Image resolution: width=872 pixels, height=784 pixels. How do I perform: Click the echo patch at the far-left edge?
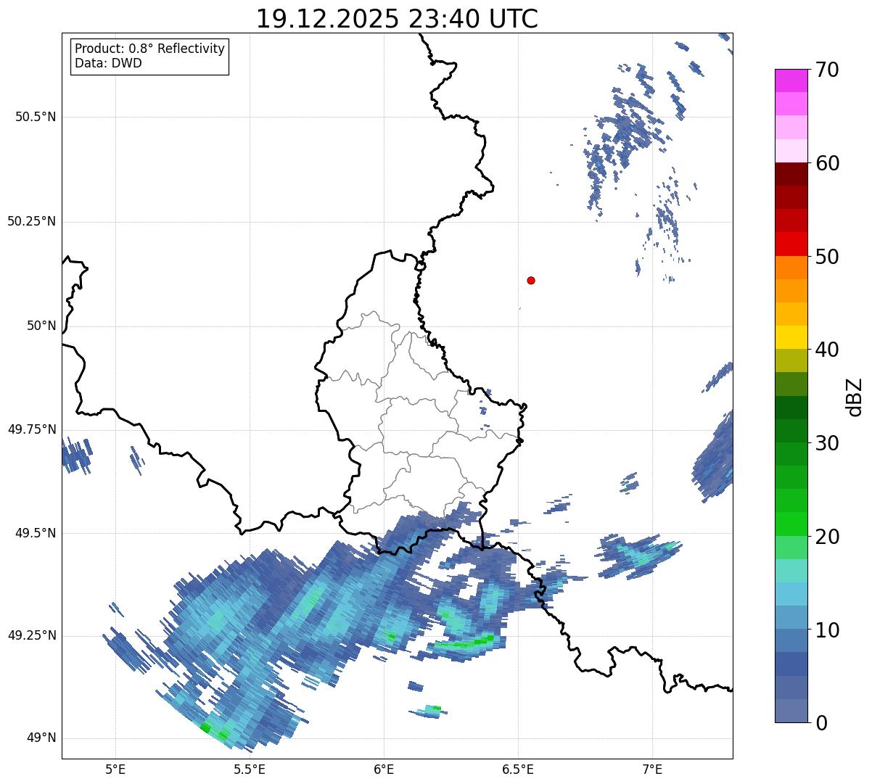76,455
